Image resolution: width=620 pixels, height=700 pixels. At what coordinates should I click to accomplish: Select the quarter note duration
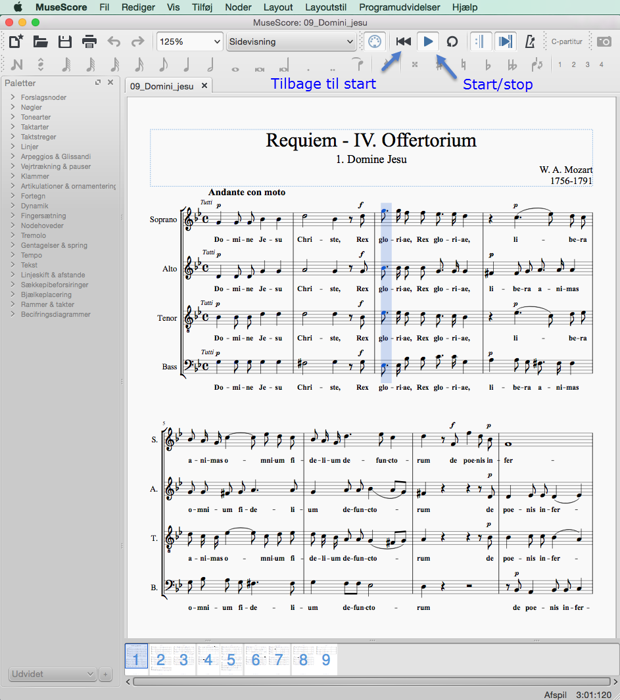tap(187, 64)
